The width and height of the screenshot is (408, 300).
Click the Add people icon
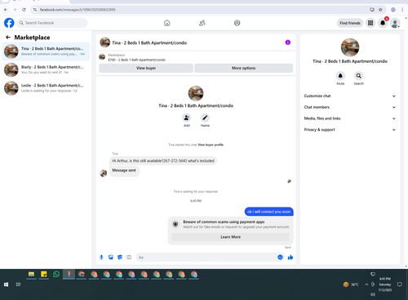tap(187, 118)
